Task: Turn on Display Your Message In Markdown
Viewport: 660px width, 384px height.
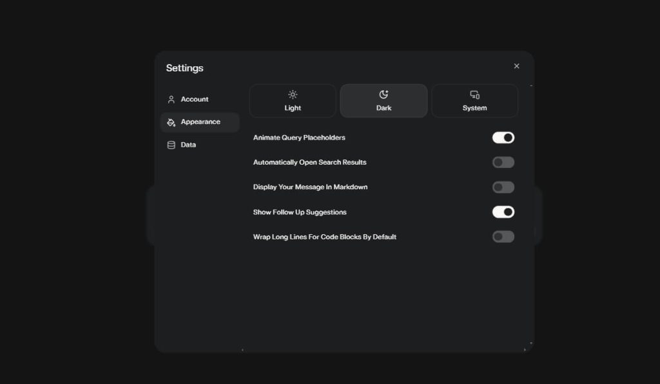Action: [503, 187]
